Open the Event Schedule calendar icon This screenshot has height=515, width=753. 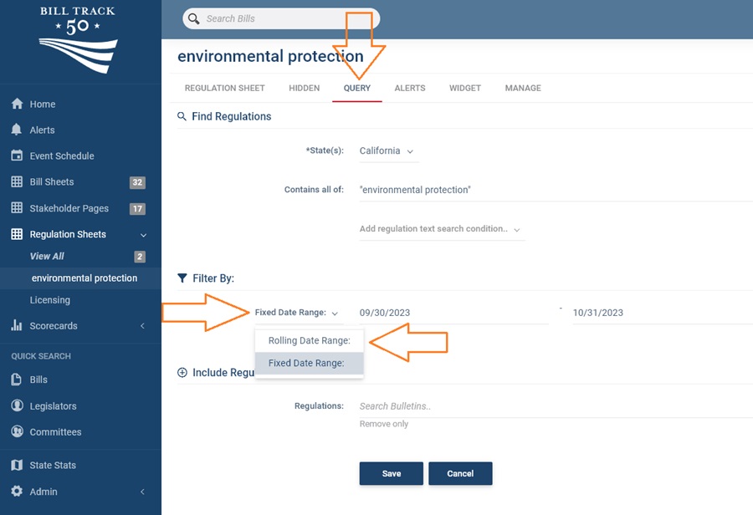pyautogui.click(x=18, y=156)
